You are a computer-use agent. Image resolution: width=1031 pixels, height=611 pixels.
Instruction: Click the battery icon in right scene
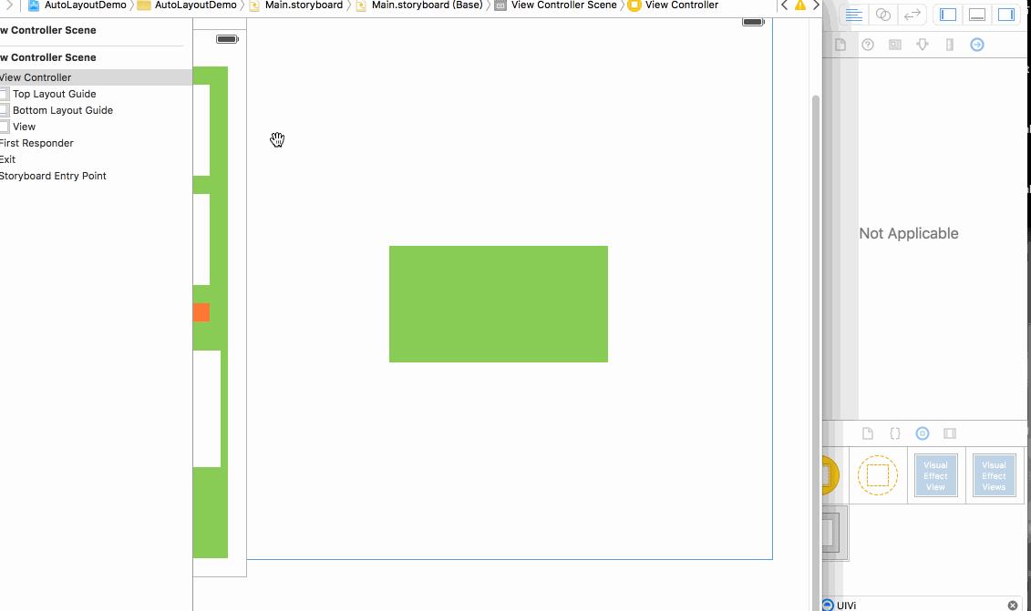(753, 23)
